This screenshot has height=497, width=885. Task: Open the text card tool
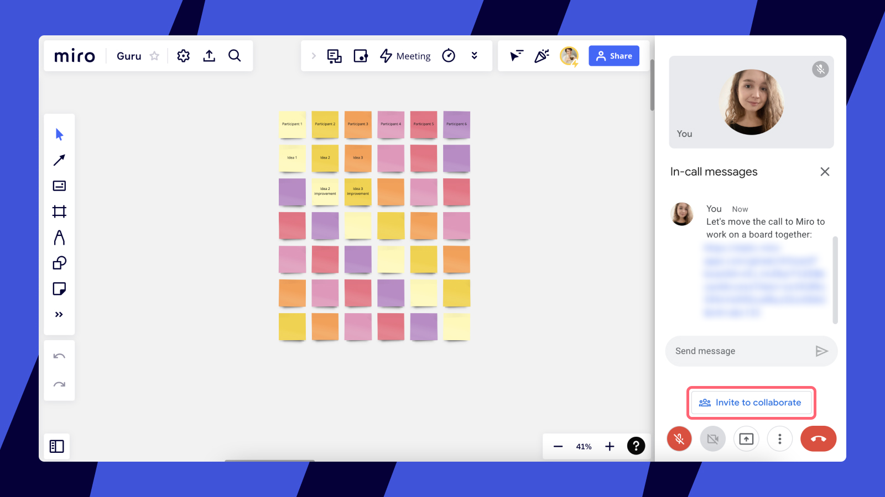[59, 186]
